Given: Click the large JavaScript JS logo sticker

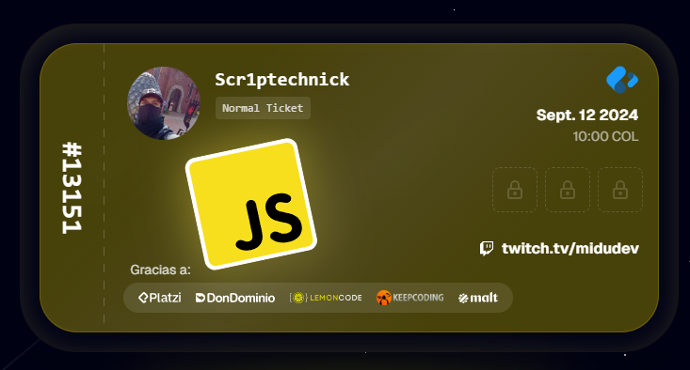Looking at the screenshot, I should click(x=251, y=204).
